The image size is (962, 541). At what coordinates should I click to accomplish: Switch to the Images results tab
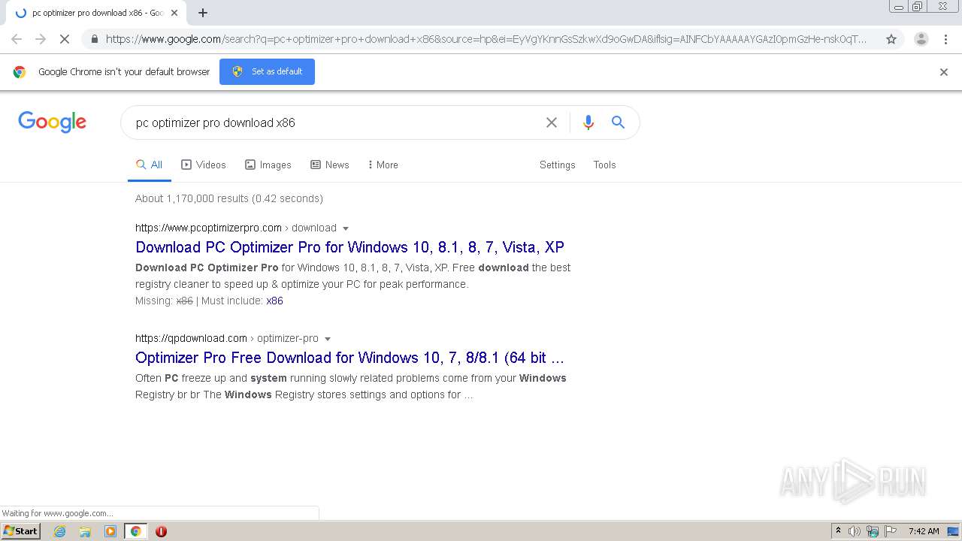(268, 165)
